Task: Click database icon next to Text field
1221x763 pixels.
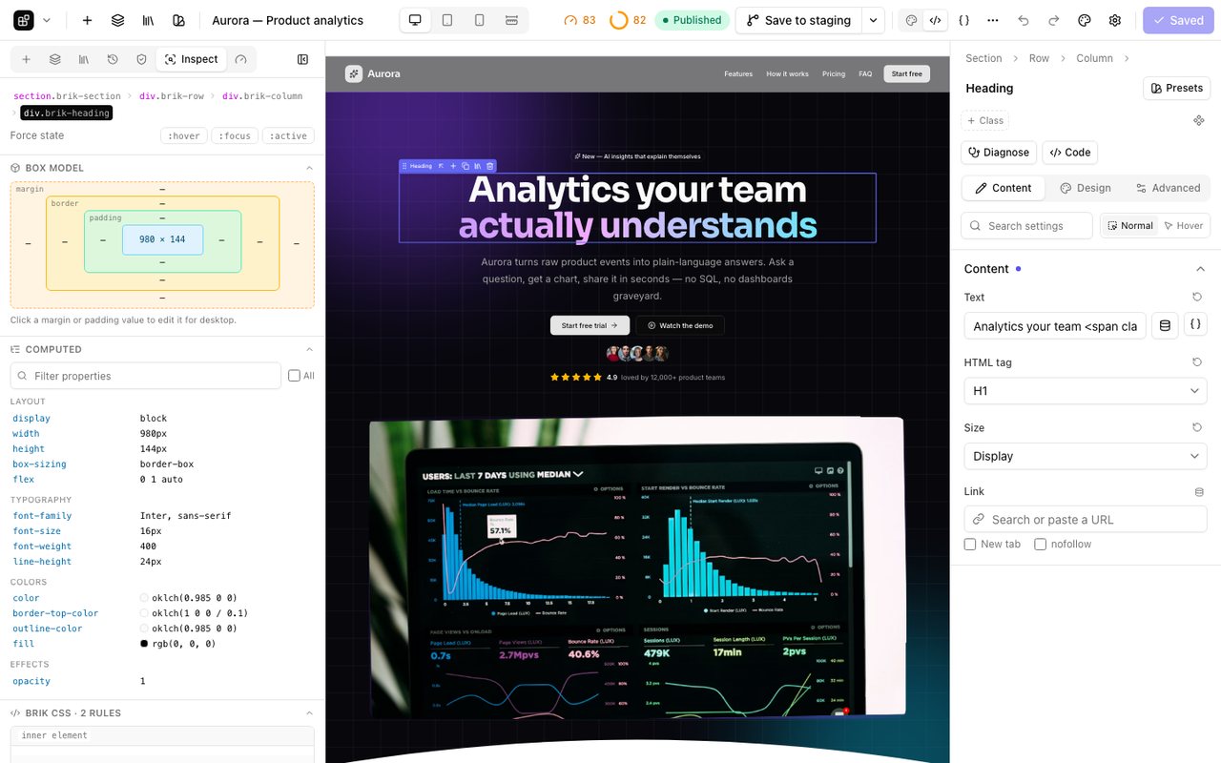Action: click(x=1165, y=326)
